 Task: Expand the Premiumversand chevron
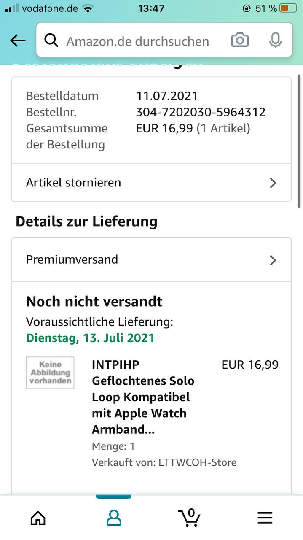(273, 260)
